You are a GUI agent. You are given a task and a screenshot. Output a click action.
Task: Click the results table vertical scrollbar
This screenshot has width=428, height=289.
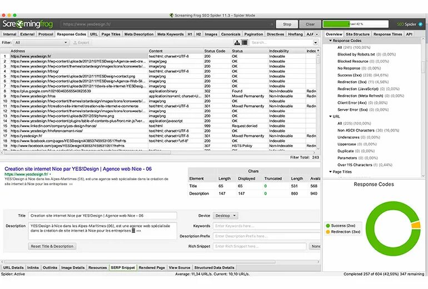[318, 60]
